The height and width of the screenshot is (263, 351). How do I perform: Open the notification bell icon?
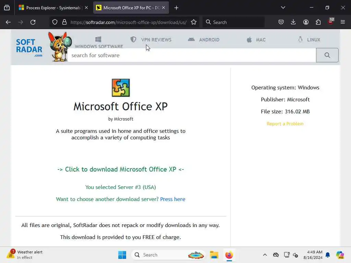click(328, 255)
